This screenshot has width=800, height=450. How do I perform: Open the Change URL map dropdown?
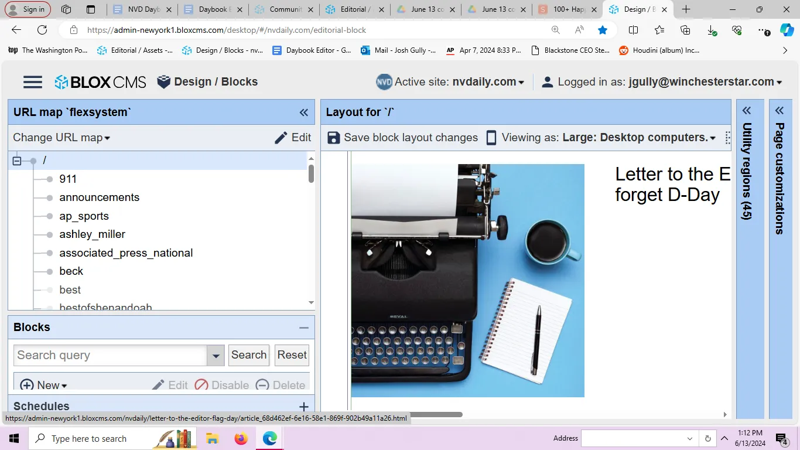tap(61, 138)
